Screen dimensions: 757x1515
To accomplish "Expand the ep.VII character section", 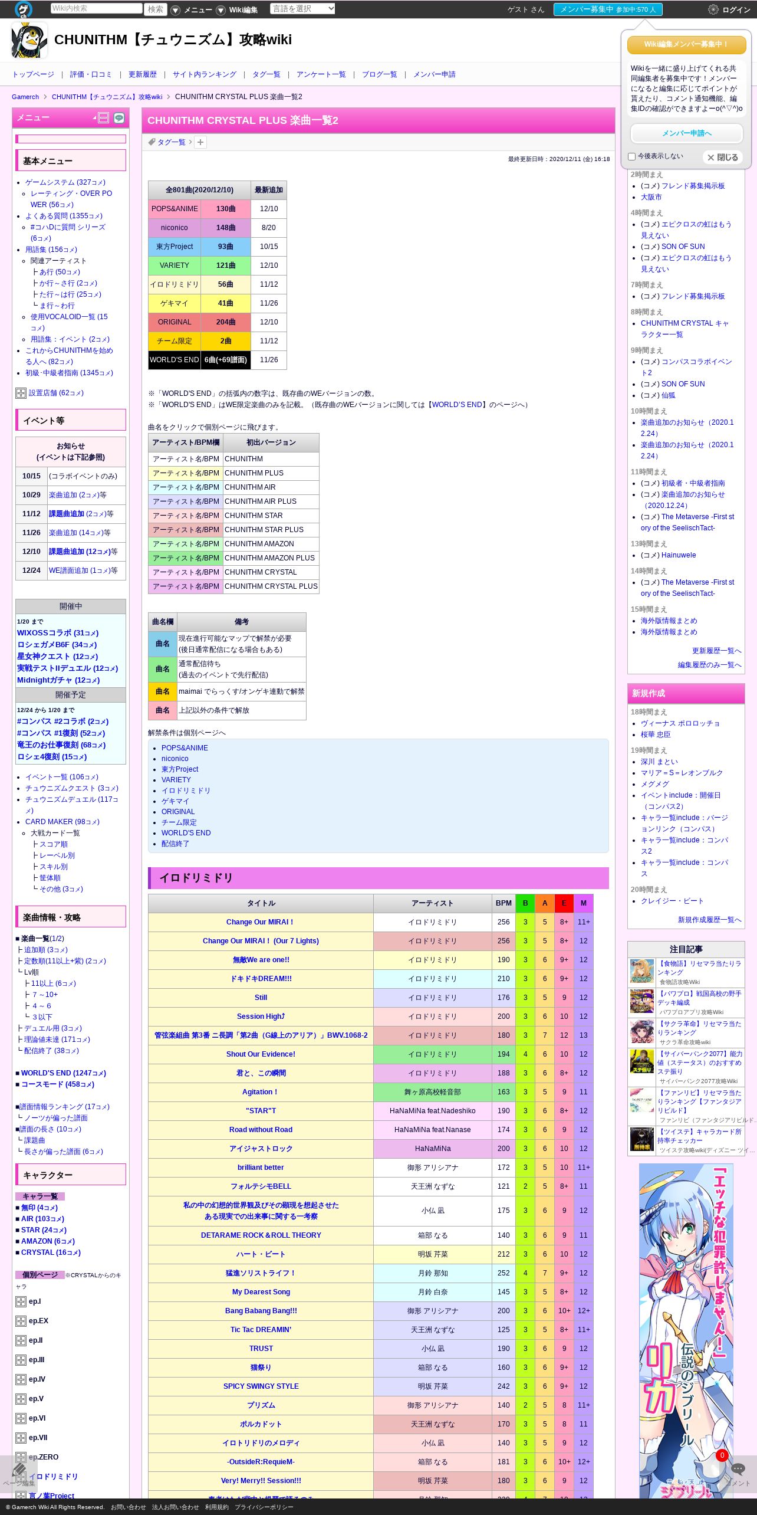I will pos(21,1438).
